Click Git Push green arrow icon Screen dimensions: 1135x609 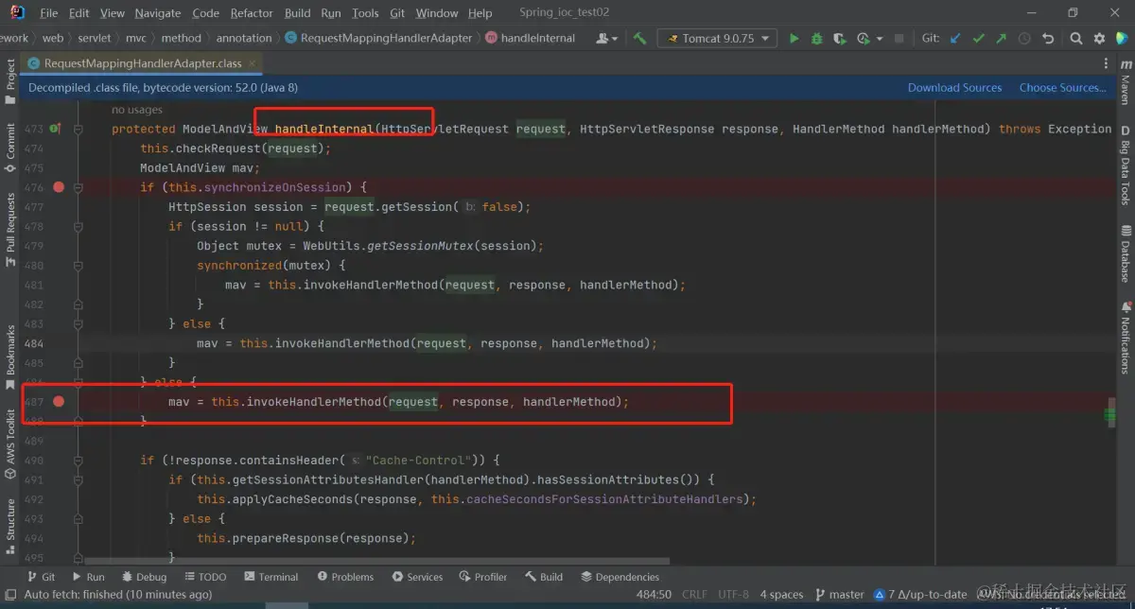1001,39
